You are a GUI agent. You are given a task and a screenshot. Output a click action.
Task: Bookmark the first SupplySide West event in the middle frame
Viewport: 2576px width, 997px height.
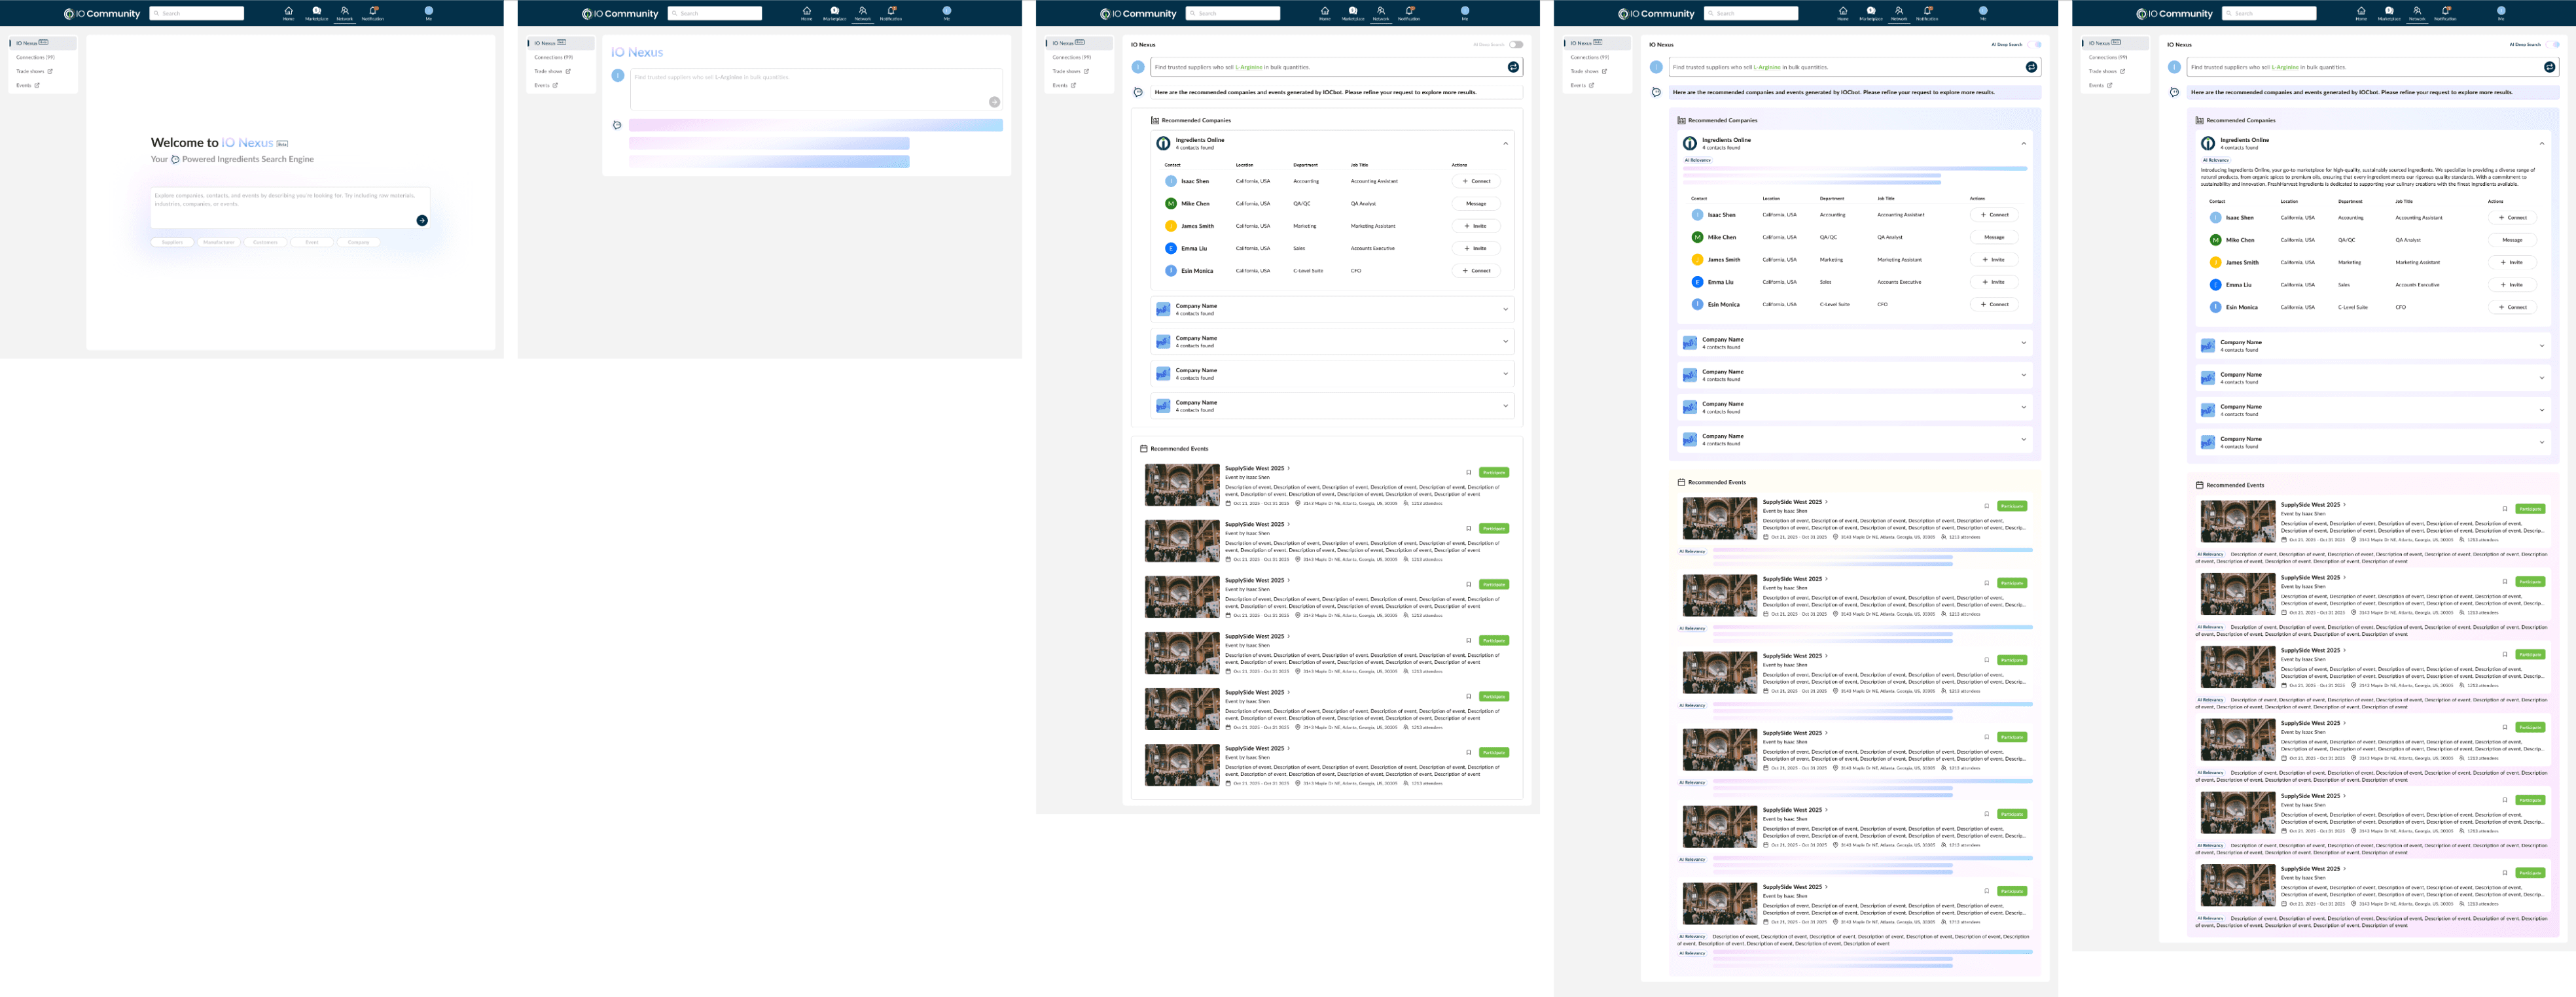(1468, 472)
